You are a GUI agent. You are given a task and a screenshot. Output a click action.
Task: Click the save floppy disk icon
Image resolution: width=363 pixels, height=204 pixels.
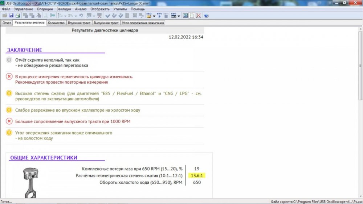click(x=11, y=16)
